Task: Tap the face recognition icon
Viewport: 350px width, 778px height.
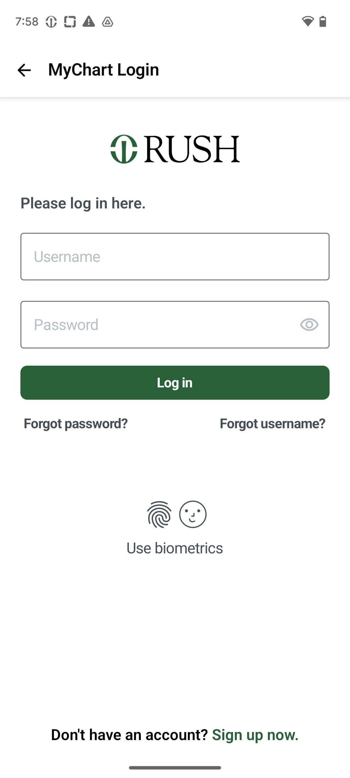Action: click(x=193, y=514)
